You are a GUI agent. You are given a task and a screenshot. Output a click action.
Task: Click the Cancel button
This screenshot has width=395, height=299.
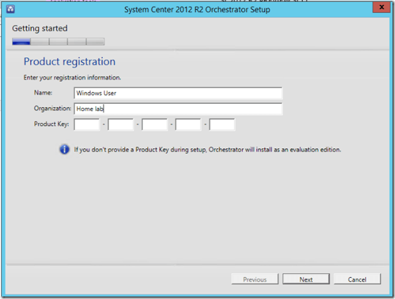[x=357, y=280]
